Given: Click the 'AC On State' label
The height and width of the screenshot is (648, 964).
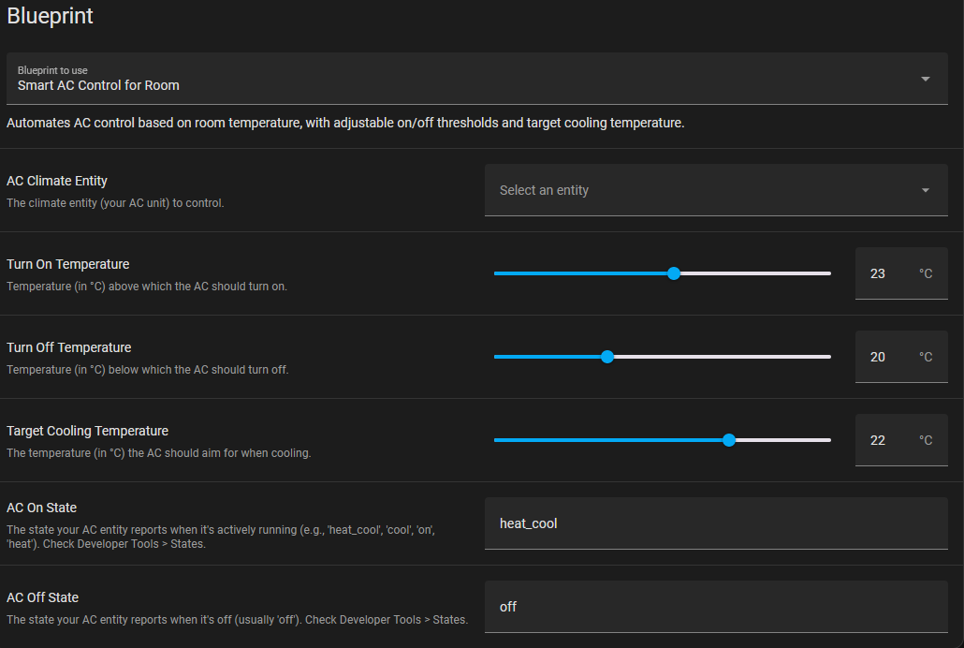Looking at the screenshot, I should tap(41, 508).
